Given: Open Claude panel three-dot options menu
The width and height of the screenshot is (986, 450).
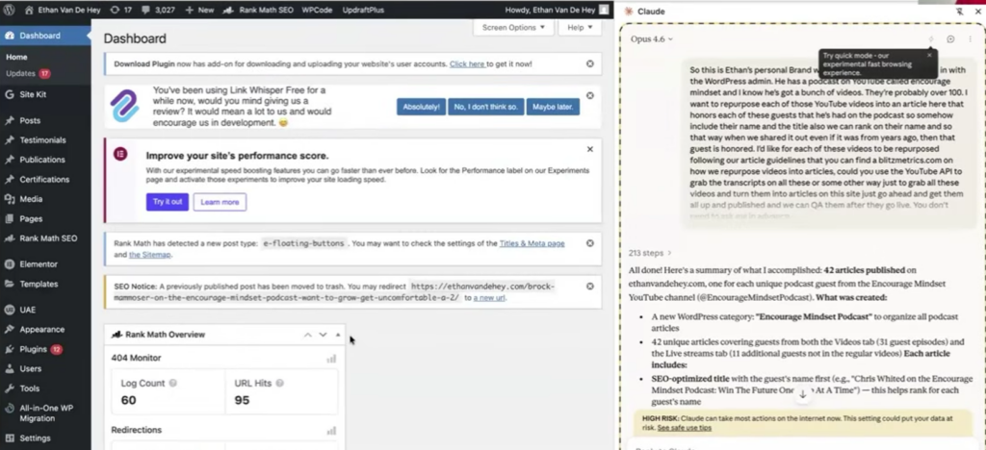Looking at the screenshot, I should (970, 39).
